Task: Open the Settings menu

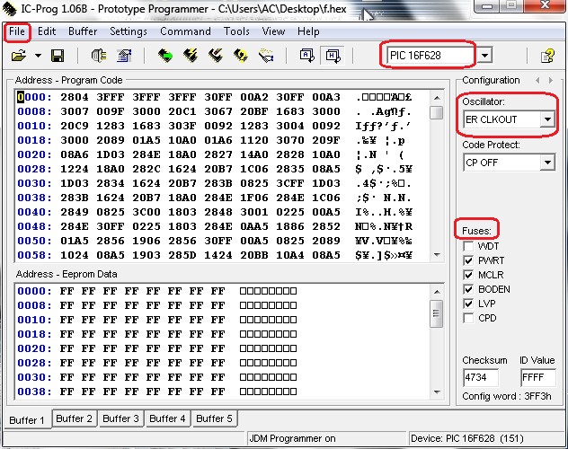Action: coord(129,31)
